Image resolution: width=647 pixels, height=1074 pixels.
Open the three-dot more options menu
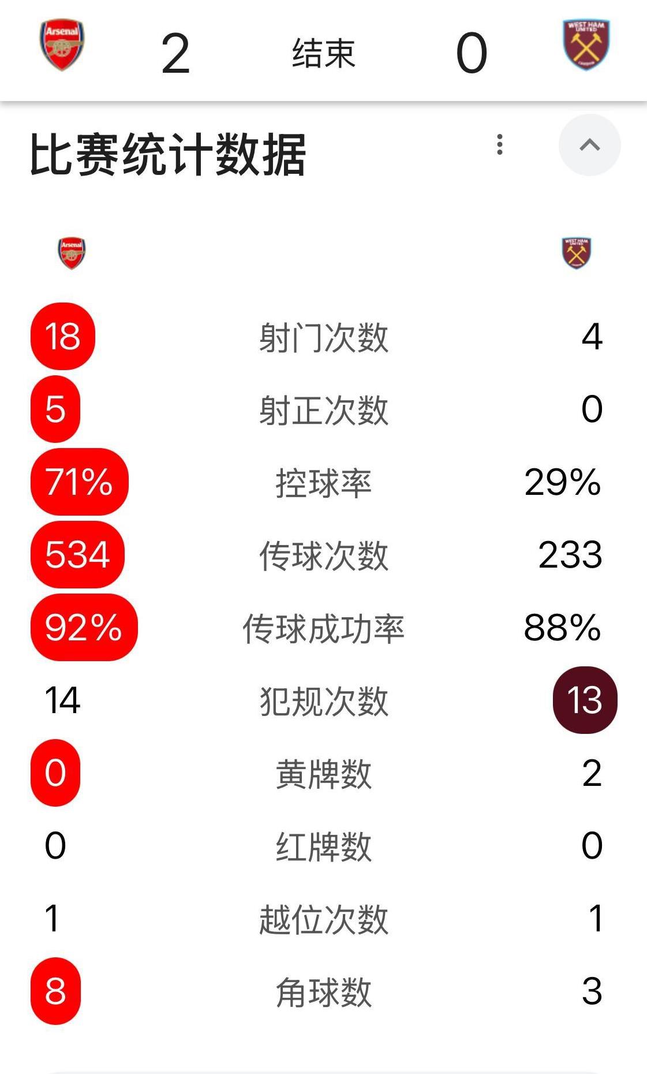(x=500, y=144)
